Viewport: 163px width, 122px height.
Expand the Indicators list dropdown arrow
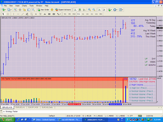tap(111, 10)
